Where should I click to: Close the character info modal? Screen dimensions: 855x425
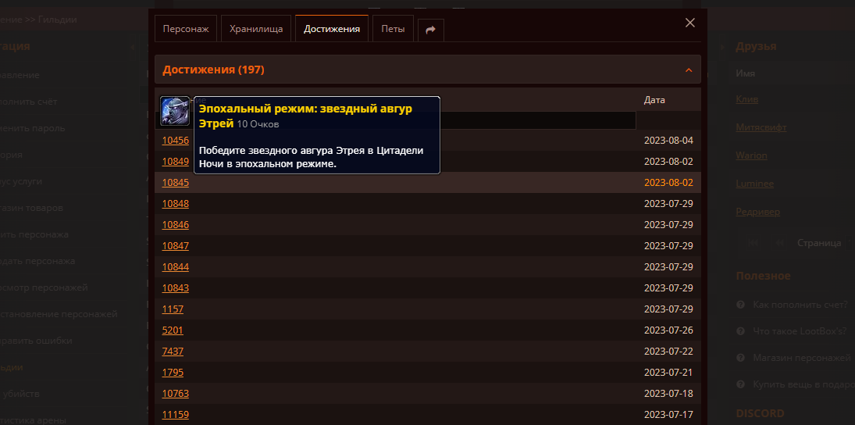coord(689,23)
